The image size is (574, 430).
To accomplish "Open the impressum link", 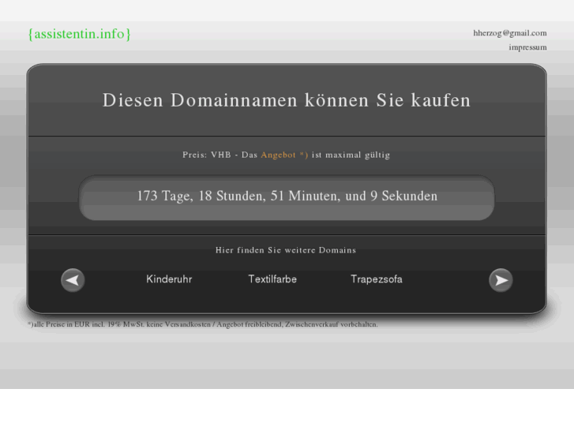I will 527,47.
